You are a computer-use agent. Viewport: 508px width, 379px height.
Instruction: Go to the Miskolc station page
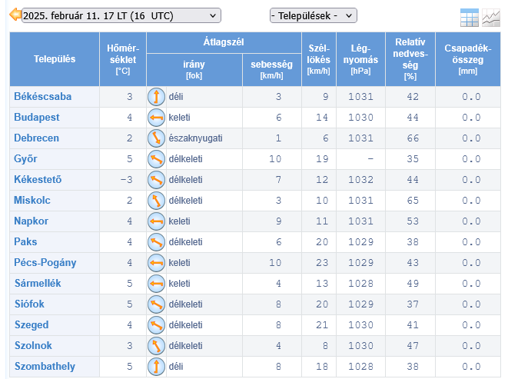pyautogui.click(x=32, y=201)
